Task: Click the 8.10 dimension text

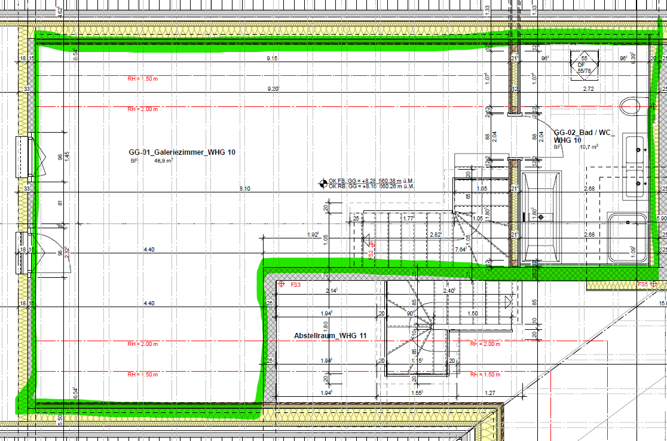Action: click(x=245, y=189)
